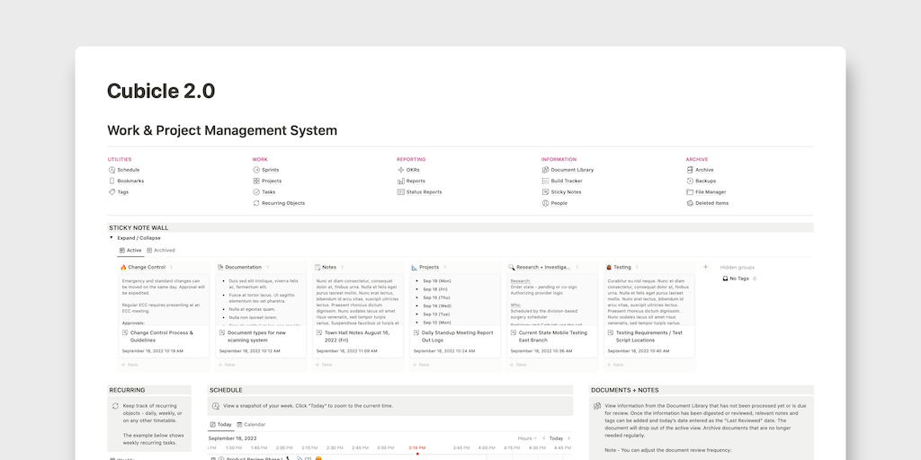Click the Hidden groups label

point(738,267)
